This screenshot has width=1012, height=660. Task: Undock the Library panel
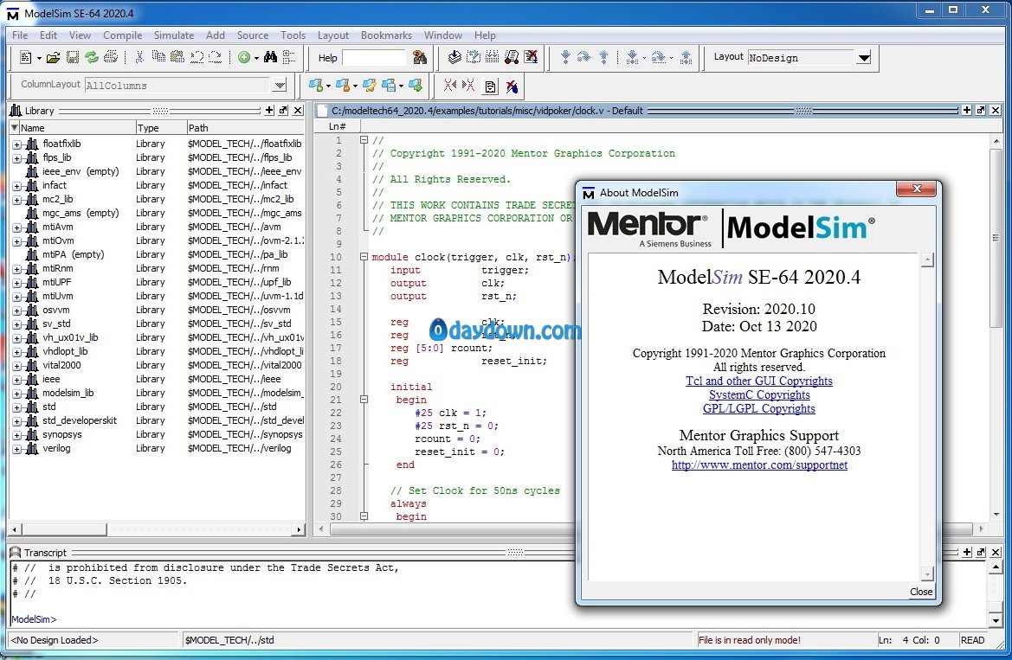[283, 111]
